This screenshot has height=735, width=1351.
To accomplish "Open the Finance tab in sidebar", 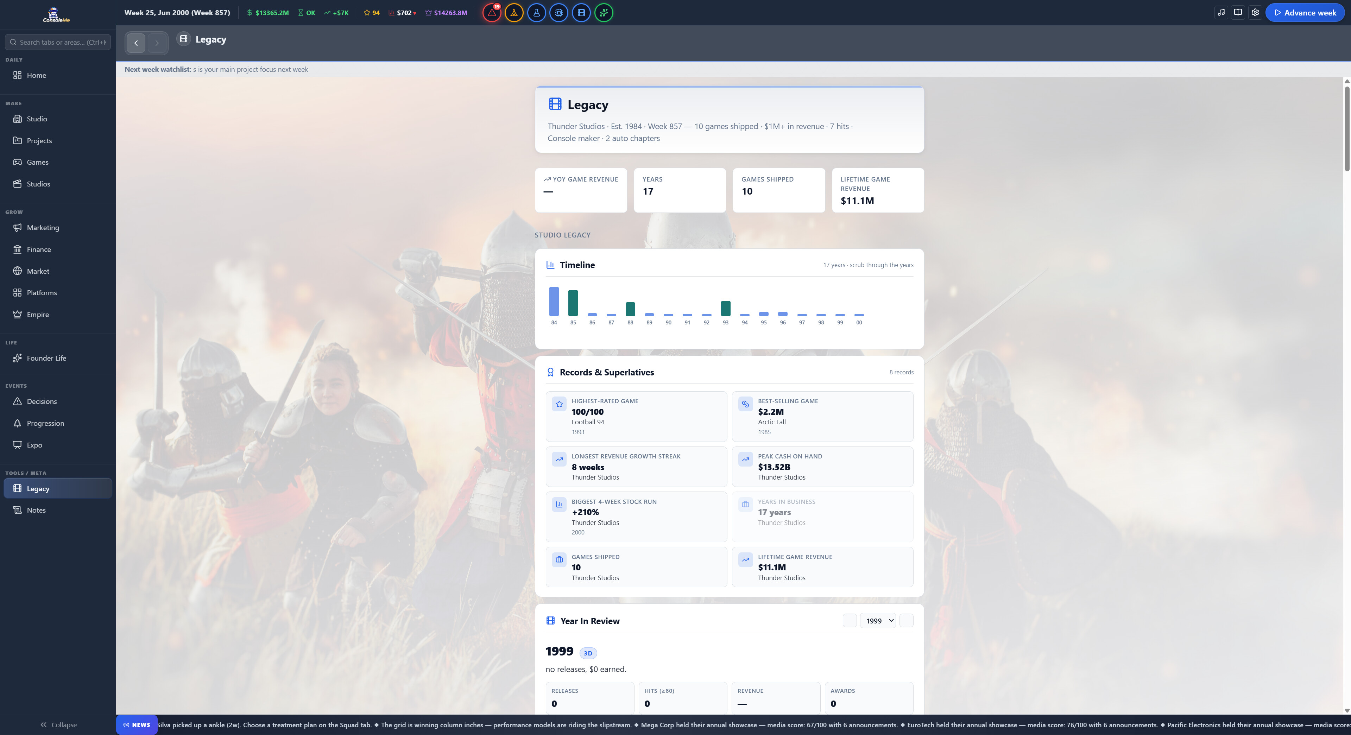I will tap(58, 249).
